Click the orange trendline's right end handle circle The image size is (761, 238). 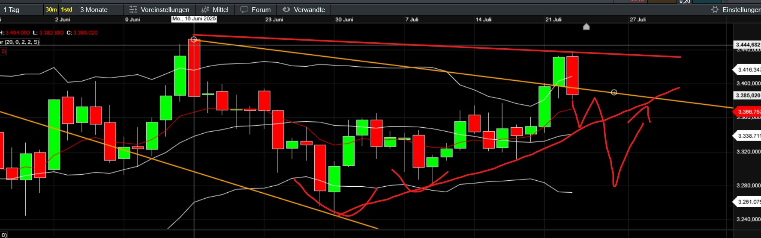tap(614, 92)
